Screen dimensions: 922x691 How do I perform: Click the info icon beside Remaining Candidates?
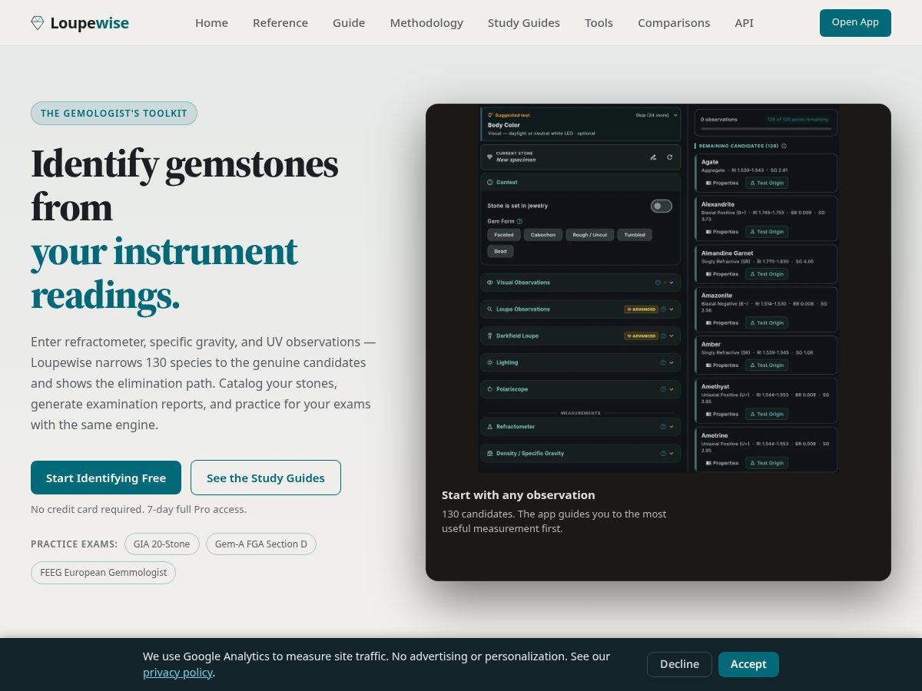click(x=784, y=146)
